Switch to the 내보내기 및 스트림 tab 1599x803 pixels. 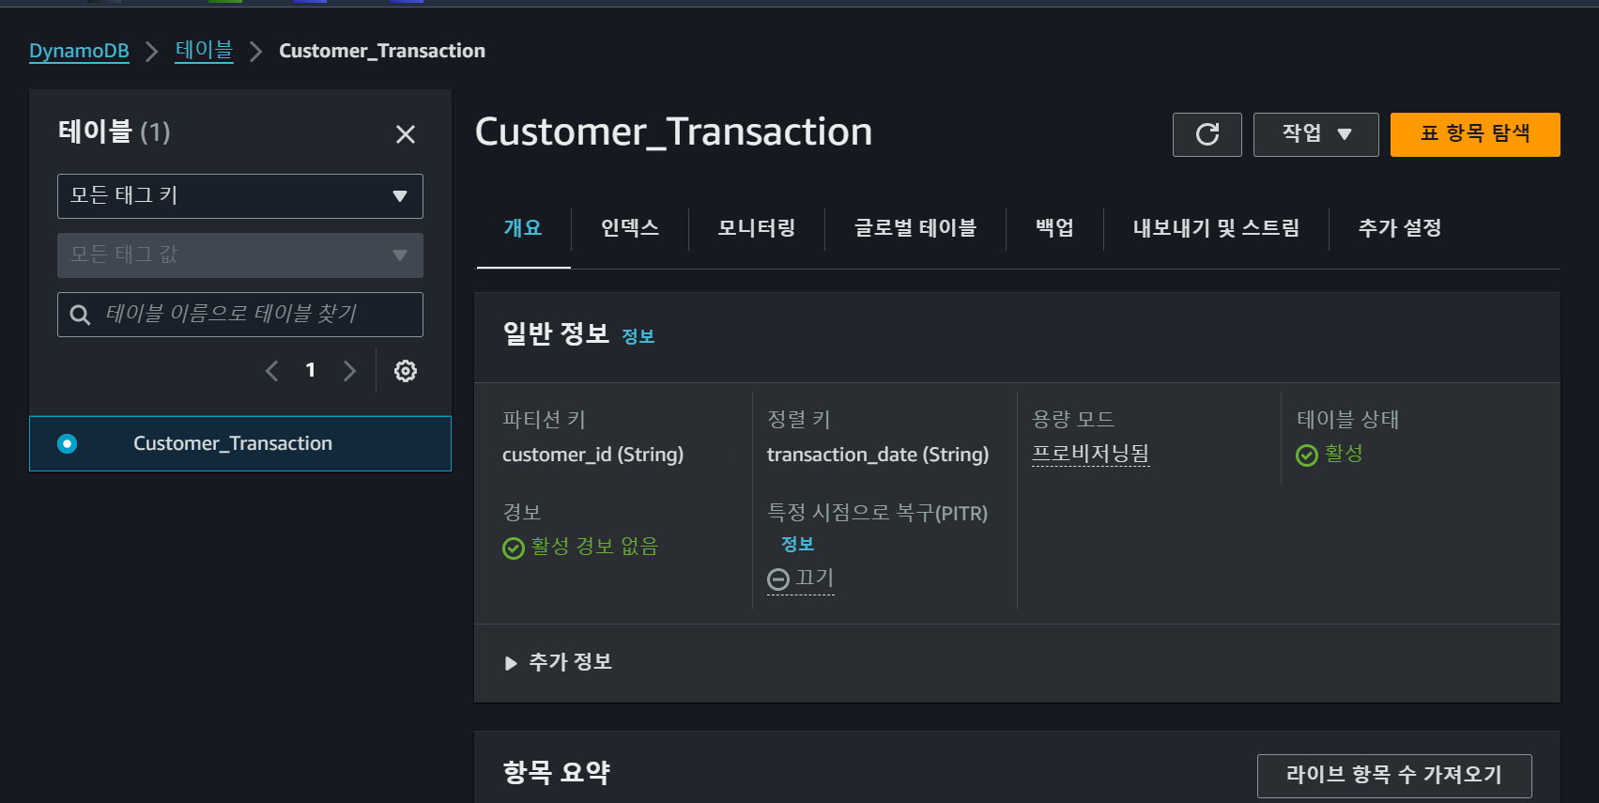click(1217, 228)
